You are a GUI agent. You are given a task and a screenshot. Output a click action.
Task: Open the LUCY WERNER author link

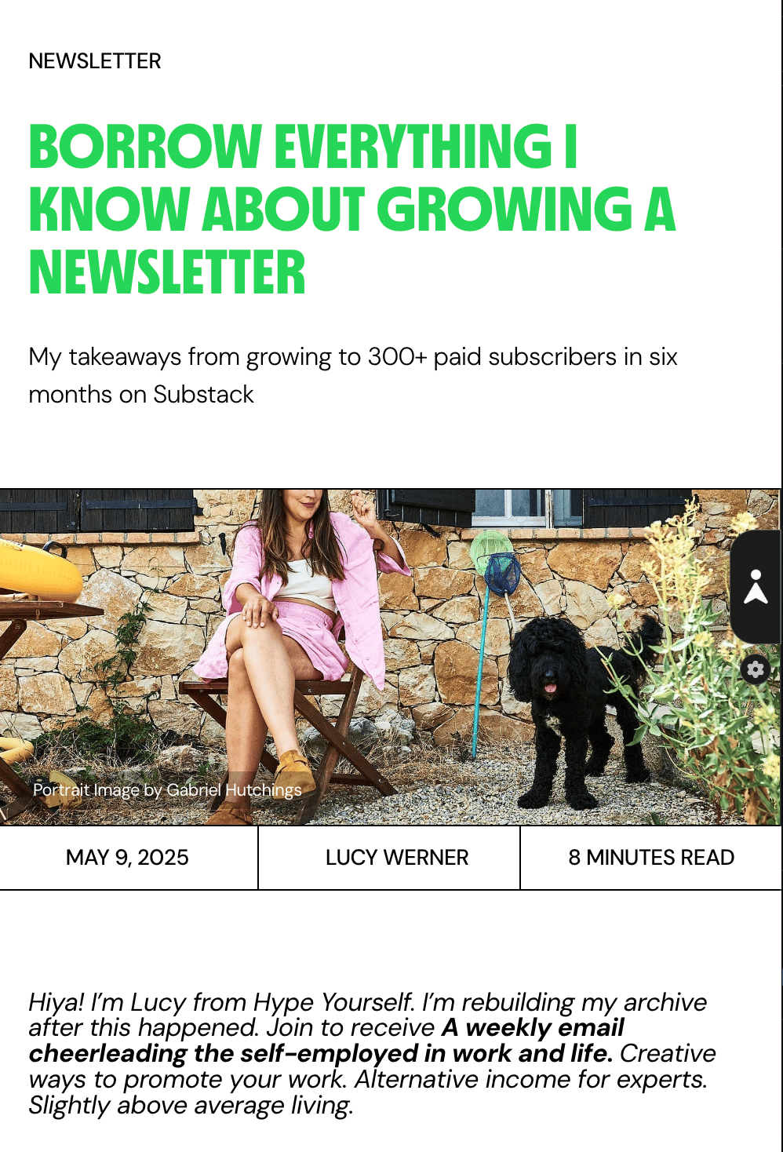point(397,857)
